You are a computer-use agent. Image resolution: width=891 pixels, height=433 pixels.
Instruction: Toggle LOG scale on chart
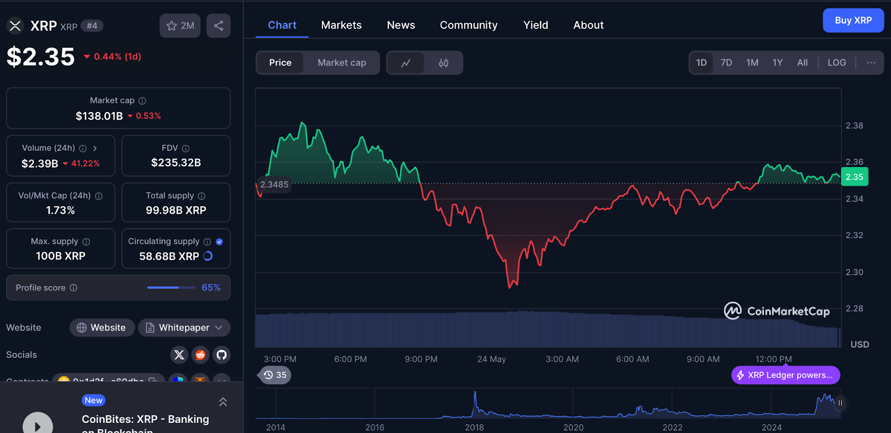[x=836, y=63]
